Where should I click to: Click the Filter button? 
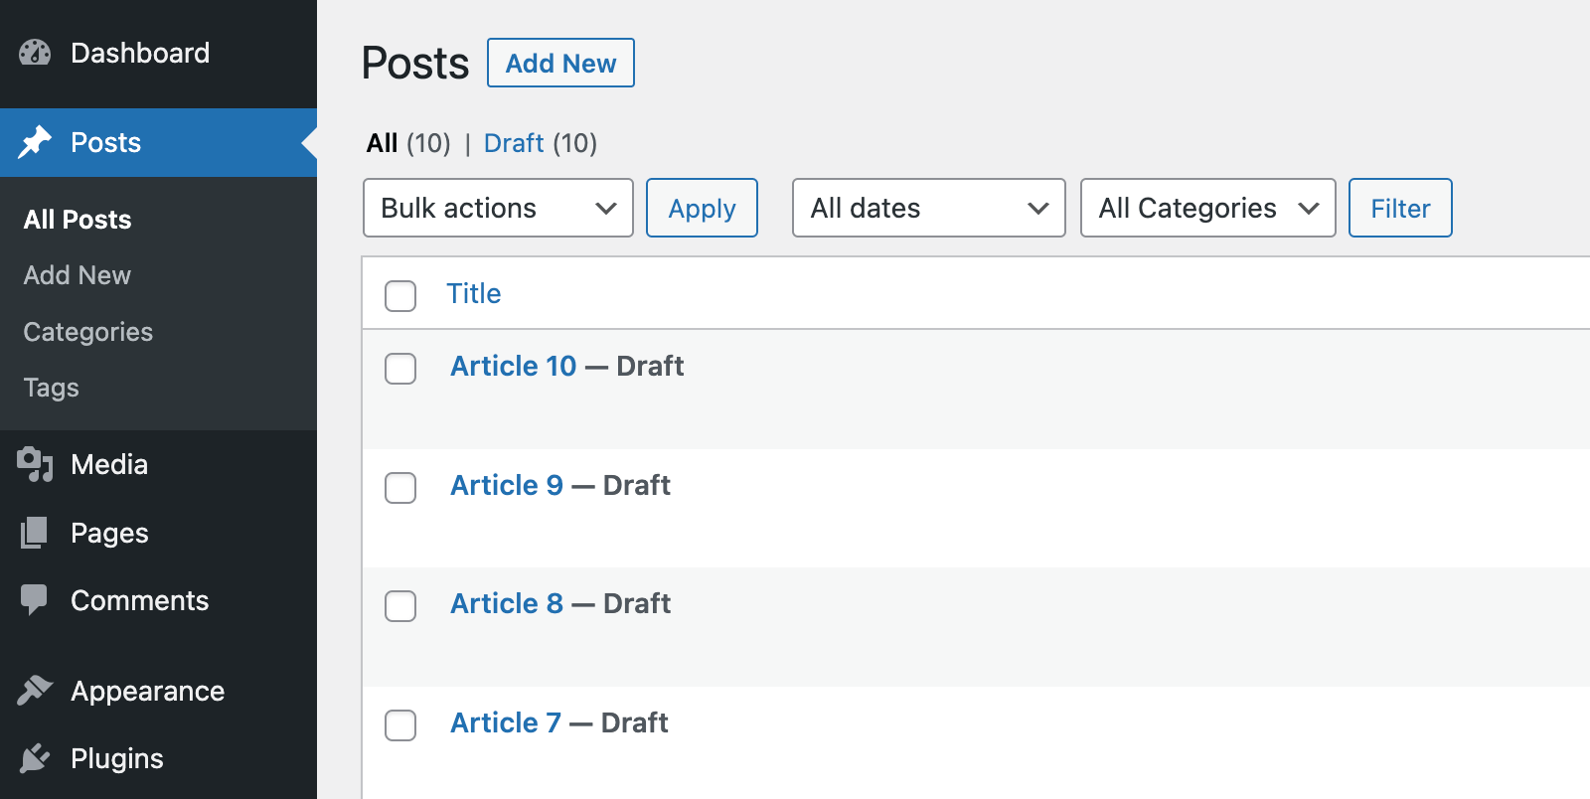[1399, 208]
